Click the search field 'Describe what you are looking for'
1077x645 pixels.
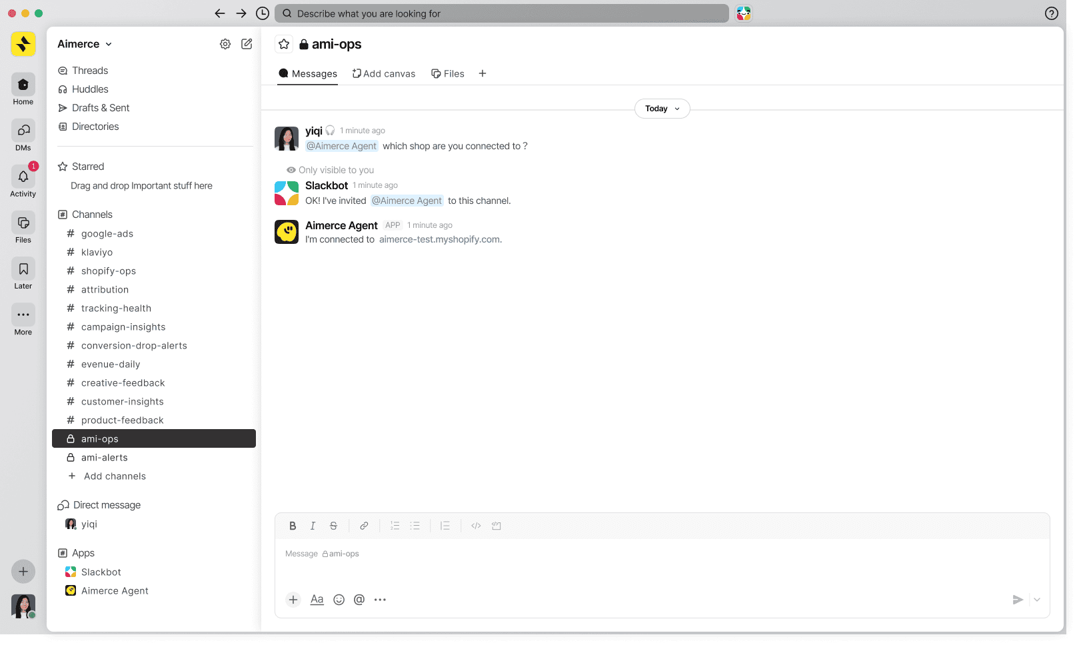501,13
